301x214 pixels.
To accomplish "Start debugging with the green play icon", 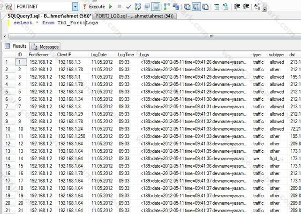I will [x=110, y=7].
